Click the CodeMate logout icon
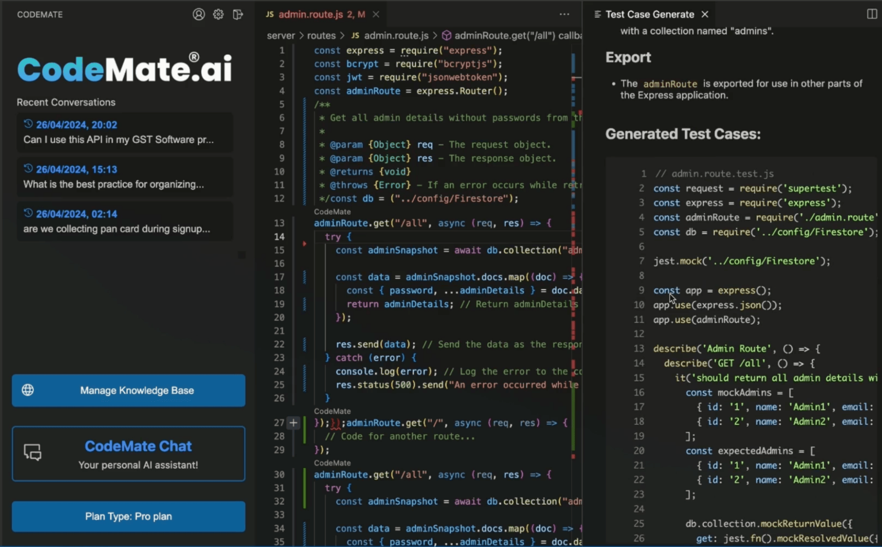 [x=237, y=14]
